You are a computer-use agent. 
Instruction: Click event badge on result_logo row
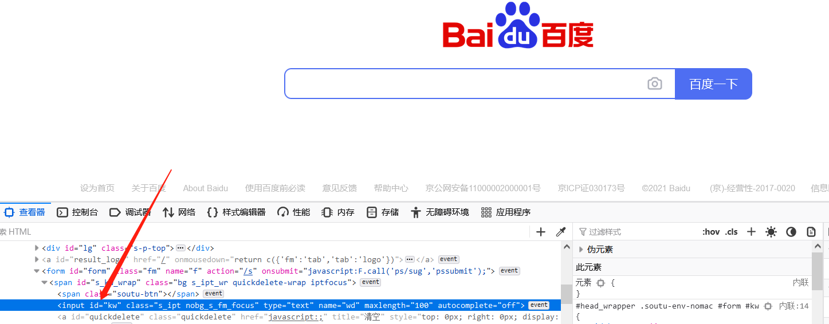coord(449,259)
